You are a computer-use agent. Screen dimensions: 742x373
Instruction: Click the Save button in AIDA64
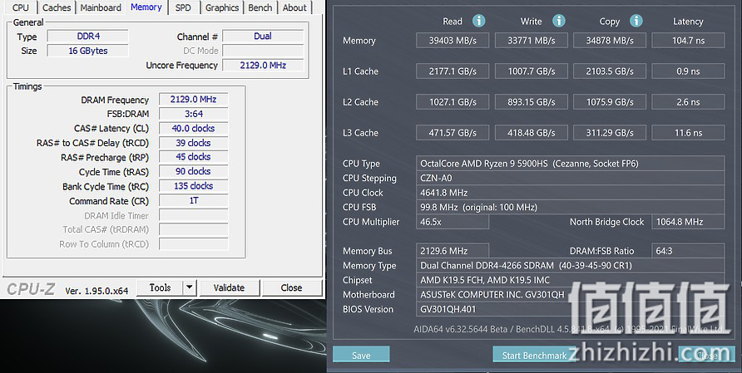(x=361, y=355)
